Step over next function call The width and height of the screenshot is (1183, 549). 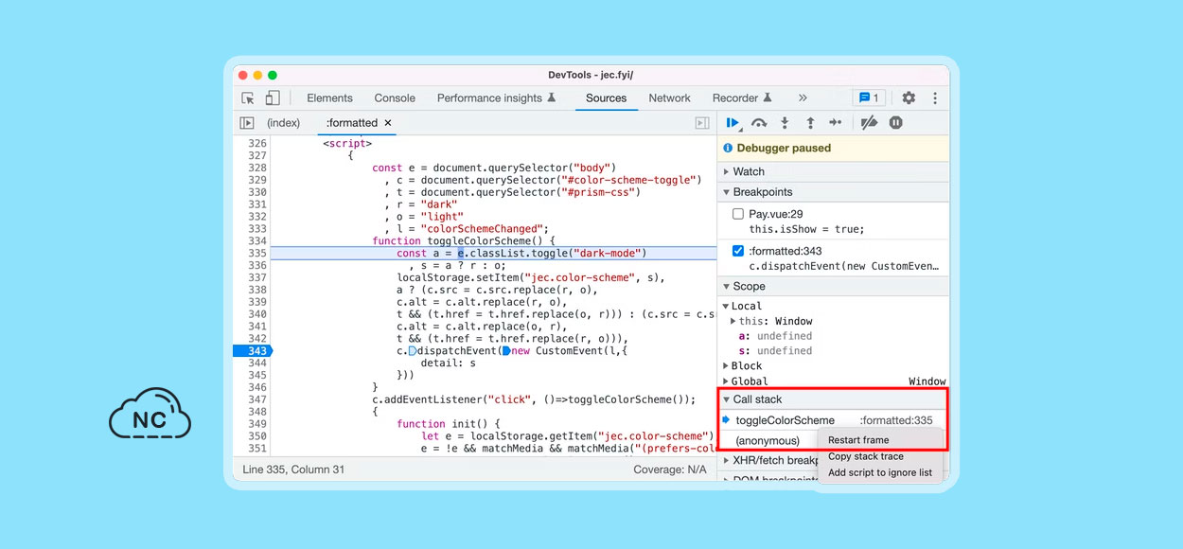(x=759, y=123)
